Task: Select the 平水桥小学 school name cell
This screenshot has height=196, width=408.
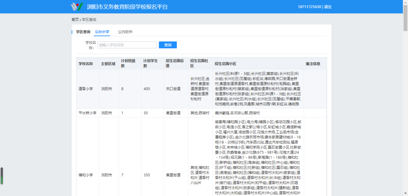Action: click(87, 113)
